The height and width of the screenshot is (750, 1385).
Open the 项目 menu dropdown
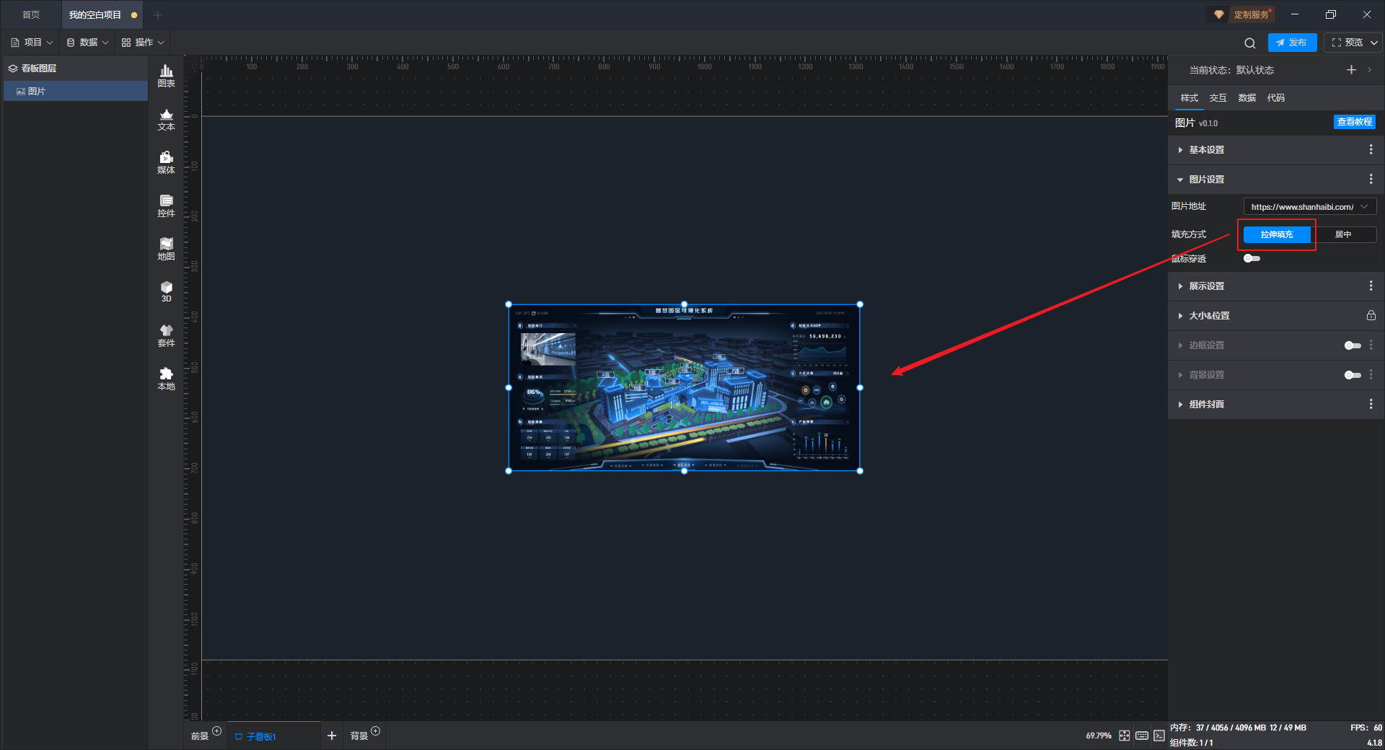click(32, 43)
